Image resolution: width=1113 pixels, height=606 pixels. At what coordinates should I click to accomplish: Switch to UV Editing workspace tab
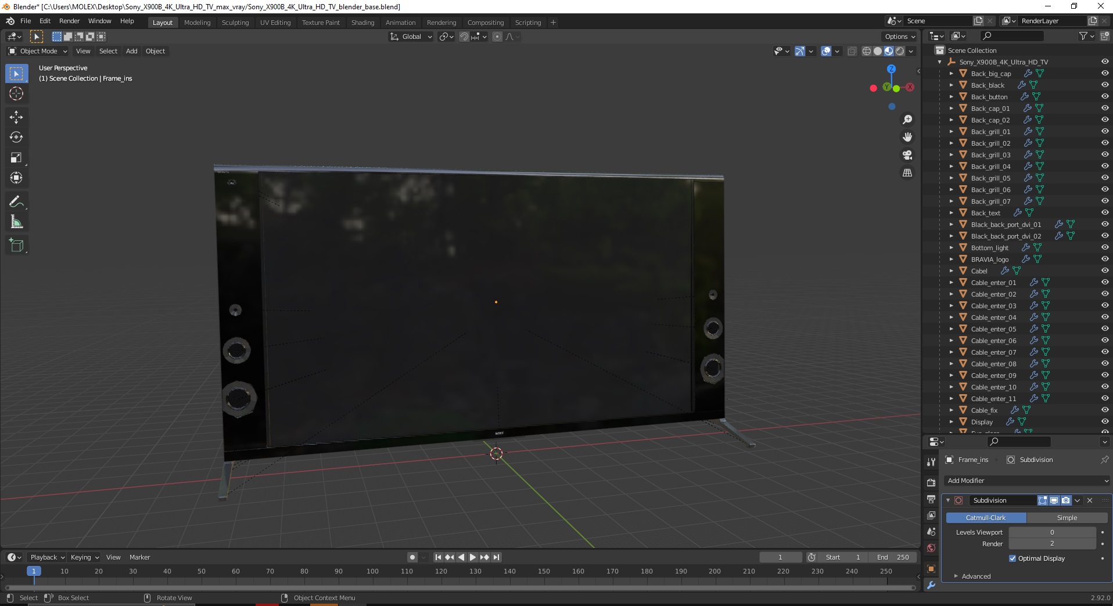click(x=275, y=23)
